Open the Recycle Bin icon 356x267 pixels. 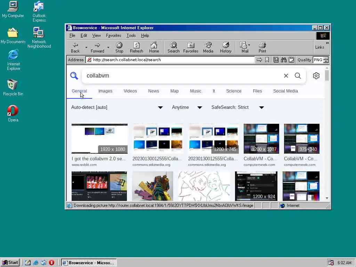point(13,87)
